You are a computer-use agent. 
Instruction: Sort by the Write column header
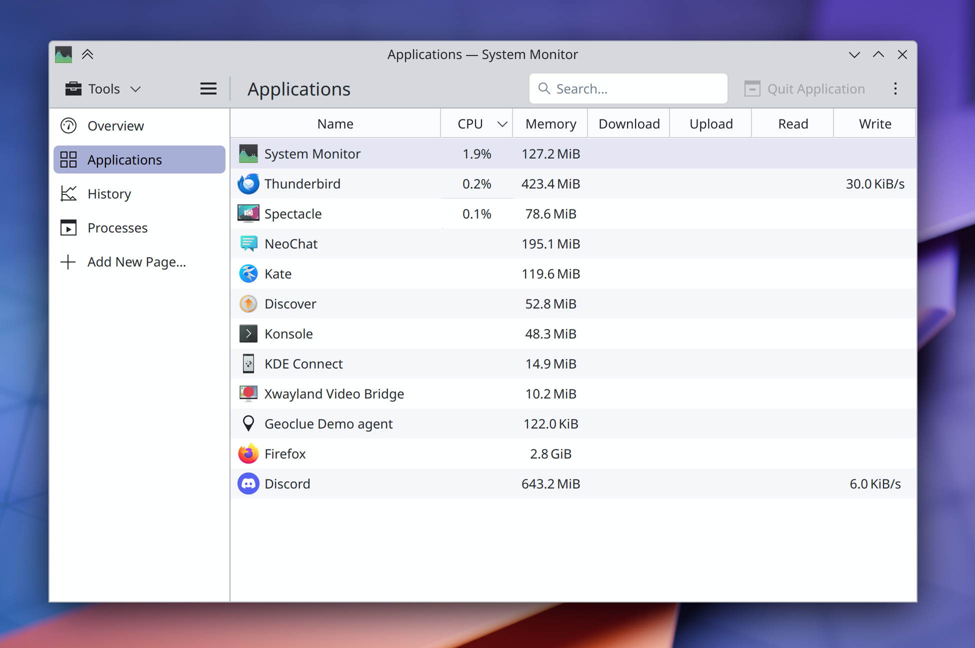click(x=874, y=124)
